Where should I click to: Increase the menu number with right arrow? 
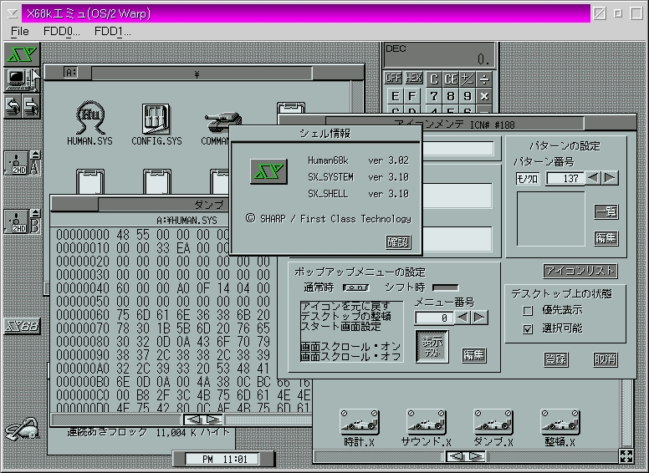[479, 318]
